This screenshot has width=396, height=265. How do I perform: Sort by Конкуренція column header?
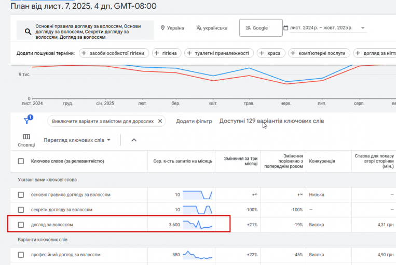[322, 161]
